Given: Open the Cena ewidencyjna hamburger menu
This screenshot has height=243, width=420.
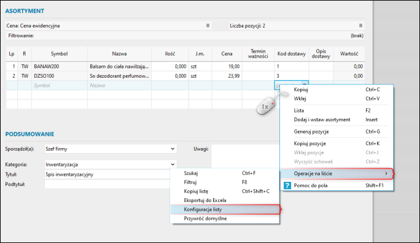Looking at the screenshot, I should point(208,26).
